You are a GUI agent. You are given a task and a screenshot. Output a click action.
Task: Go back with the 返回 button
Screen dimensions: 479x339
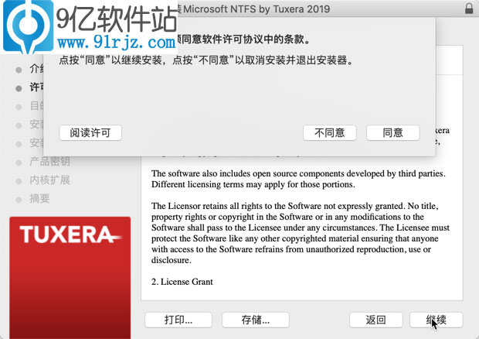point(375,320)
